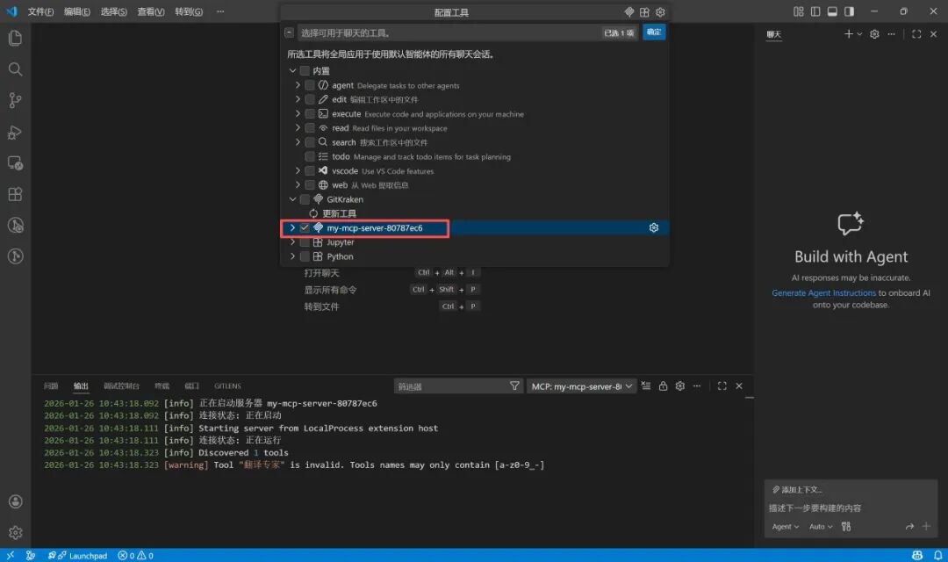This screenshot has height=562, width=948.
Task: Check the edit tool checkbox
Action: point(310,99)
